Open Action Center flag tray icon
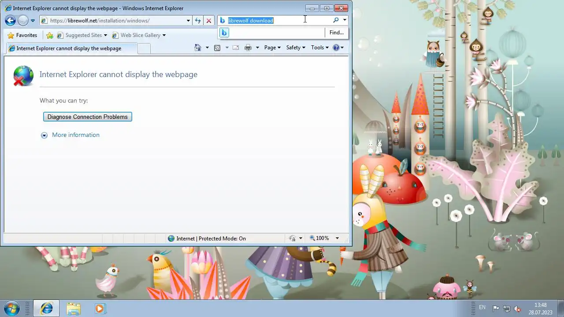Viewport: 564px width, 317px height. click(x=496, y=309)
